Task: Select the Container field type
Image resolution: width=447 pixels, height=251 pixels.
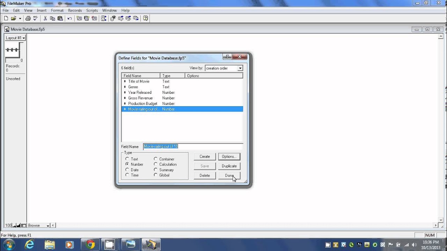Action: pos(164,159)
